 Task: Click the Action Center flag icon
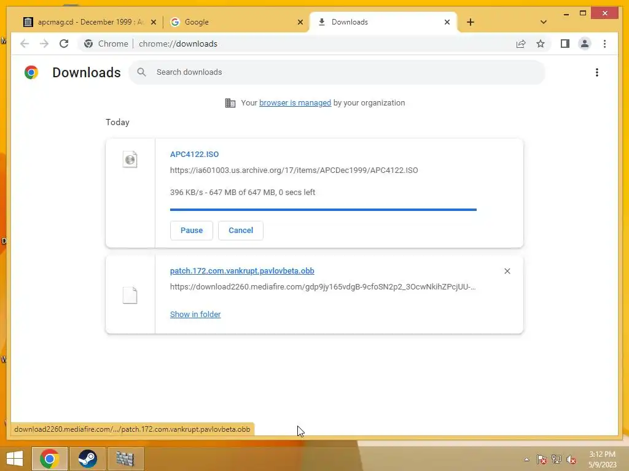tap(541, 459)
